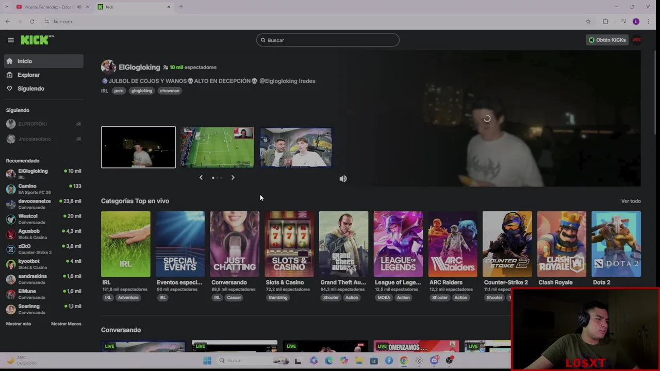This screenshot has width=660, height=371.
Task: Open the League of Legends category card
Action: [x=398, y=244]
